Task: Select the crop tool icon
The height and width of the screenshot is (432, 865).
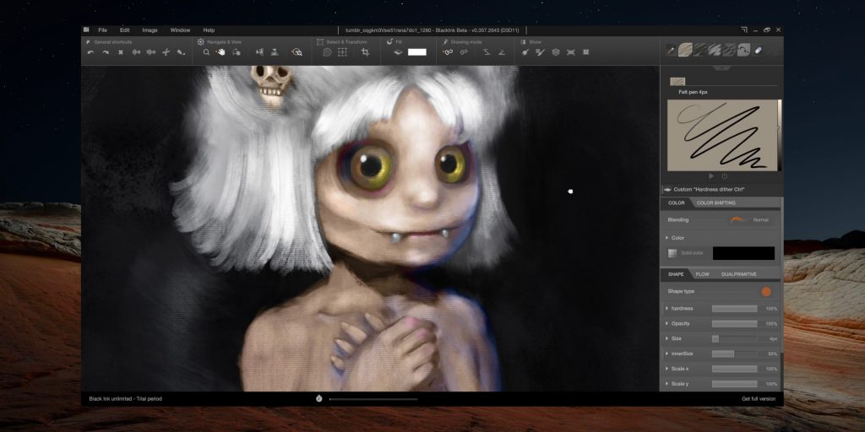Action: (x=366, y=52)
